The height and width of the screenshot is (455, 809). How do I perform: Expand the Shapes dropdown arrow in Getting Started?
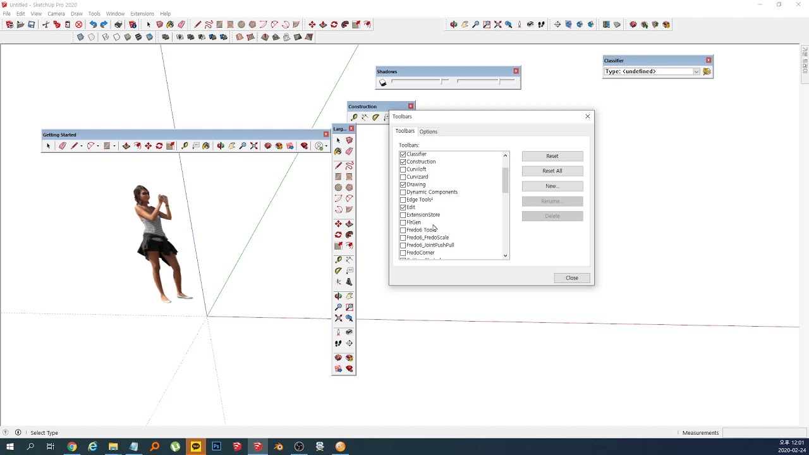(114, 146)
